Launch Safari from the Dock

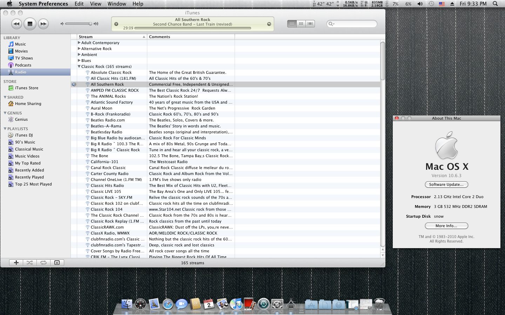click(168, 304)
